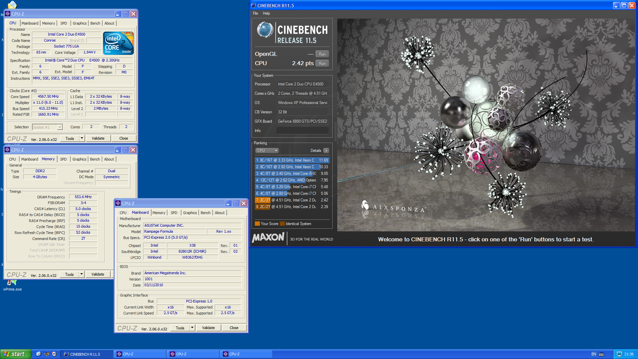Run the OpenGL benchmark in Cinebench
The height and width of the screenshot is (359, 638).
pos(322,54)
